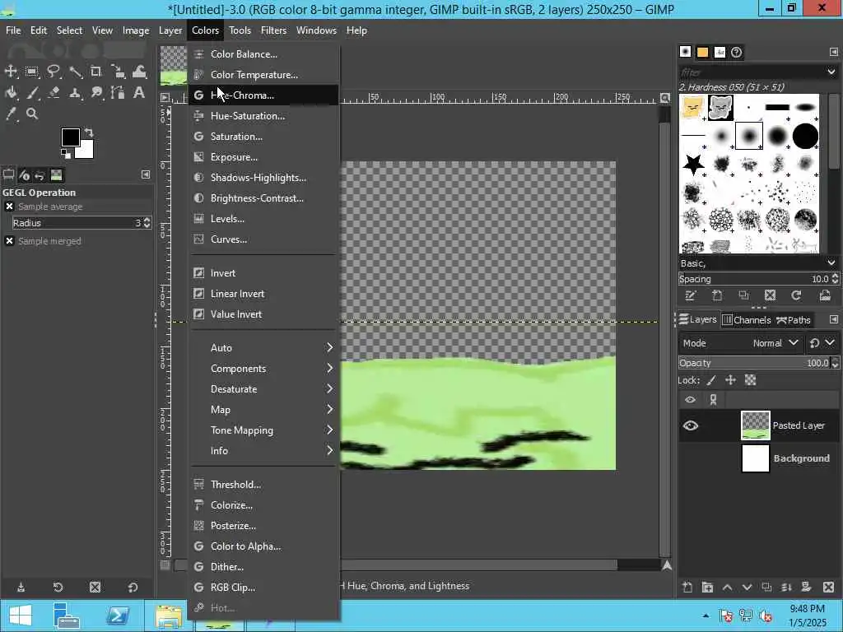The image size is (843, 632).
Task: Select the Eraser tool
Action: [x=54, y=92]
